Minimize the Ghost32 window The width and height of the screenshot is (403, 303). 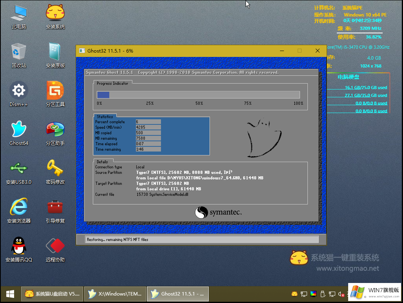[282, 51]
